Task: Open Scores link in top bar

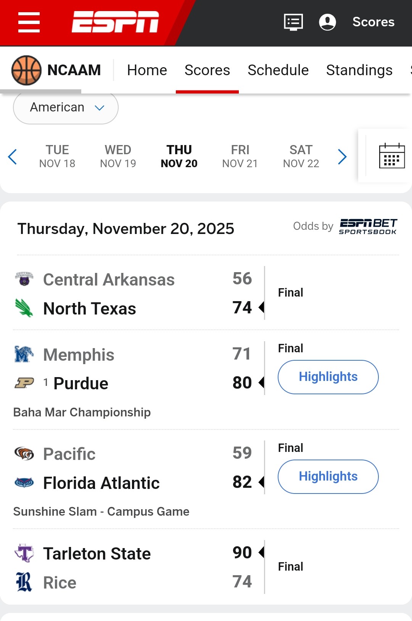Action: click(373, 22)
